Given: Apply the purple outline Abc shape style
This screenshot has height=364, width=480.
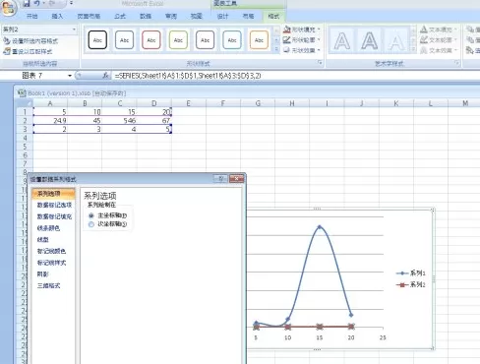Looking at the screenshot, I should [x=205, y=40].
